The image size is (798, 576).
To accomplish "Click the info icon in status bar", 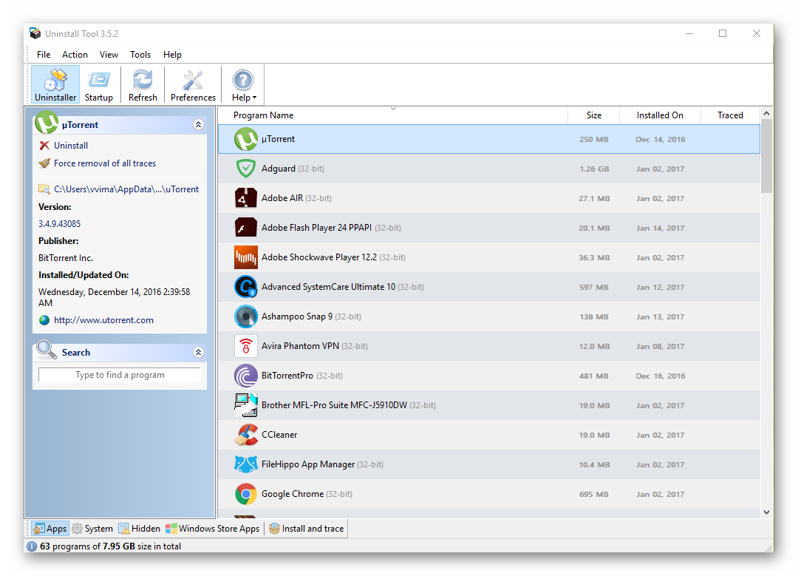I will click(x=32, y=546).
